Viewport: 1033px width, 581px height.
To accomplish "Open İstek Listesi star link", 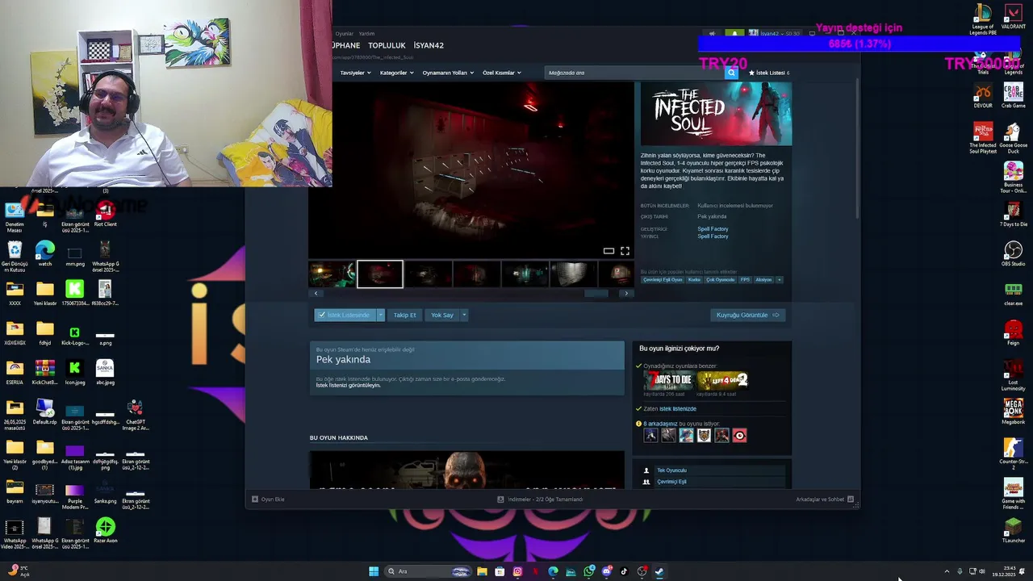I will pyautogui.click(x=769, y=73).
